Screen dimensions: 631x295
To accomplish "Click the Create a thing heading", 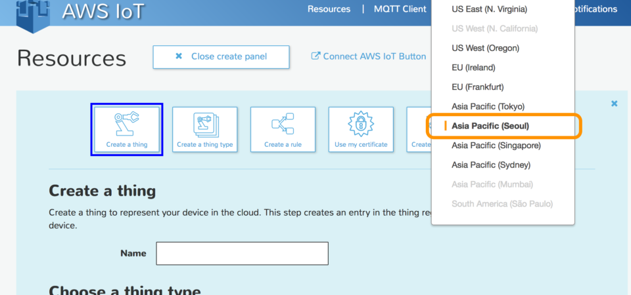I will coord(103,191).
